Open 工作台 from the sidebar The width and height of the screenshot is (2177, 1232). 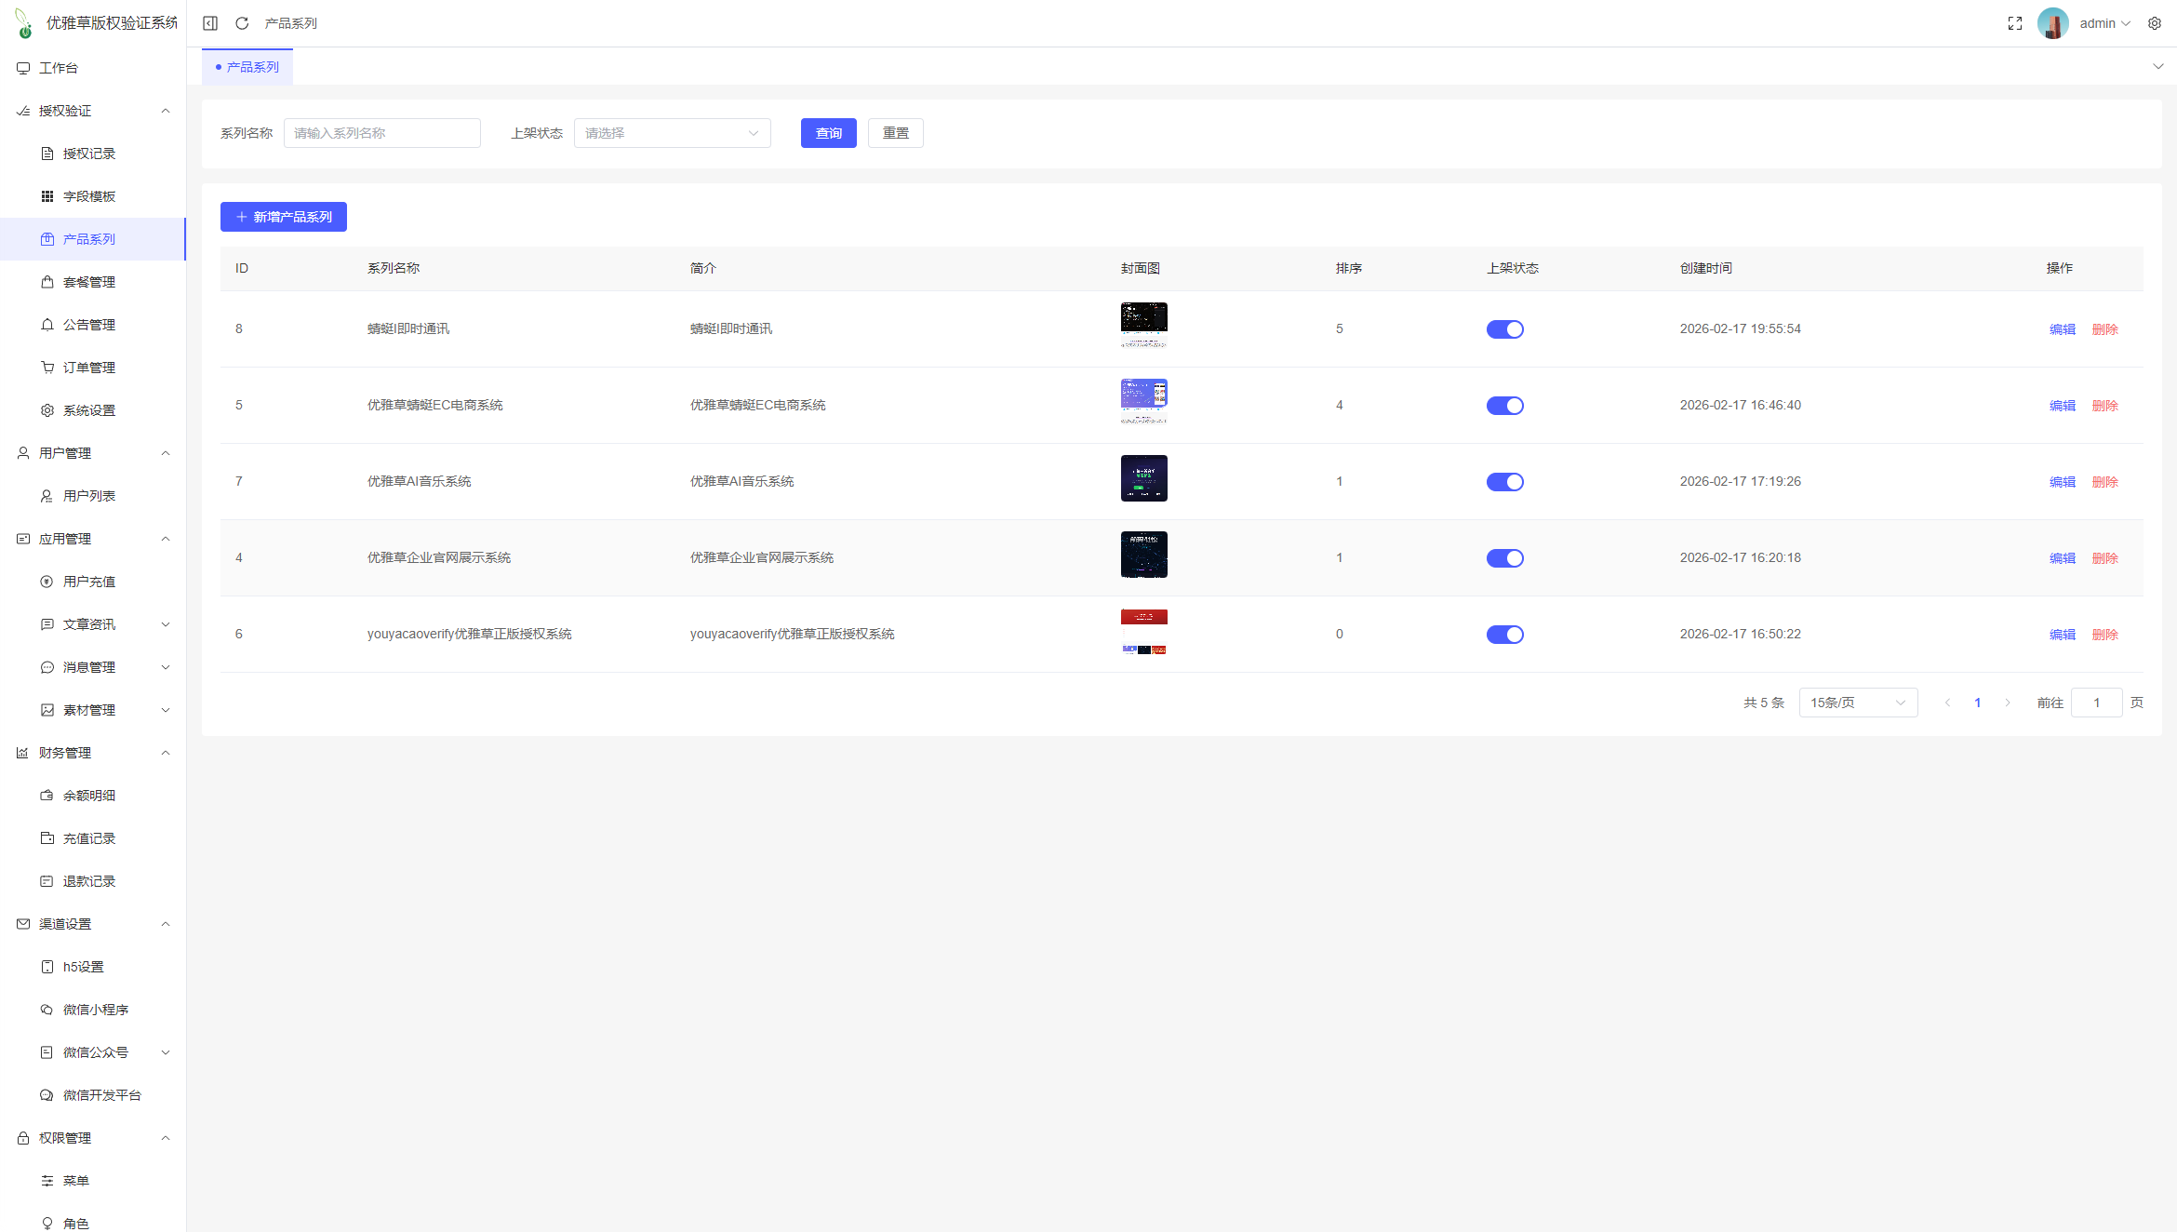tap(59, 68)
